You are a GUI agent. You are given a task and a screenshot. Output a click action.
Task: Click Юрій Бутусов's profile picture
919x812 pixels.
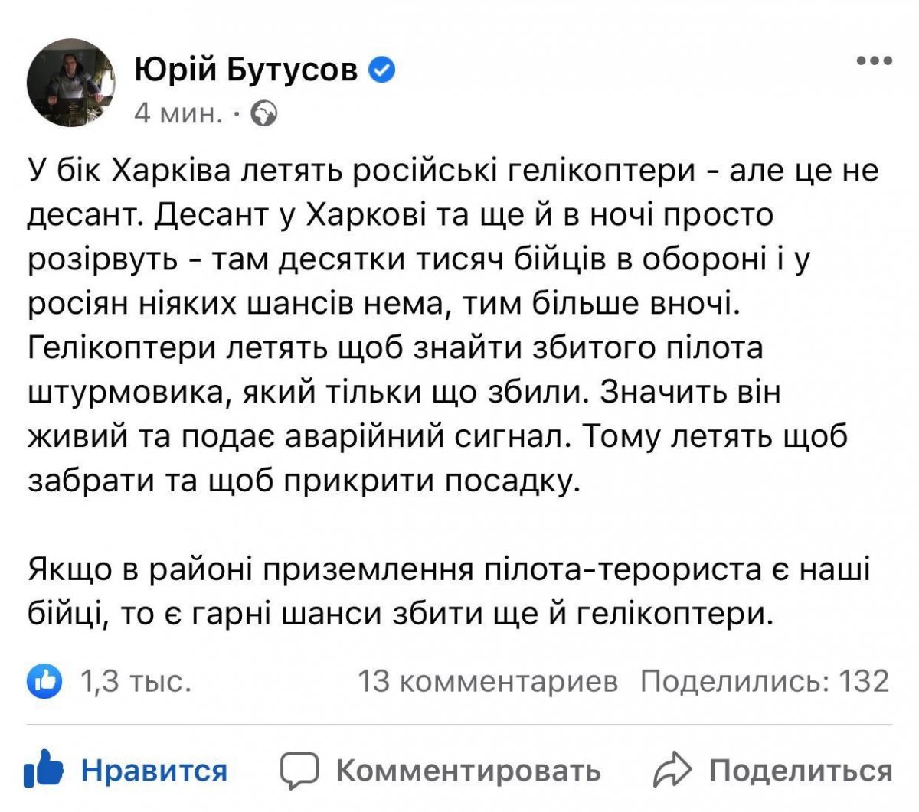(70, 84)
